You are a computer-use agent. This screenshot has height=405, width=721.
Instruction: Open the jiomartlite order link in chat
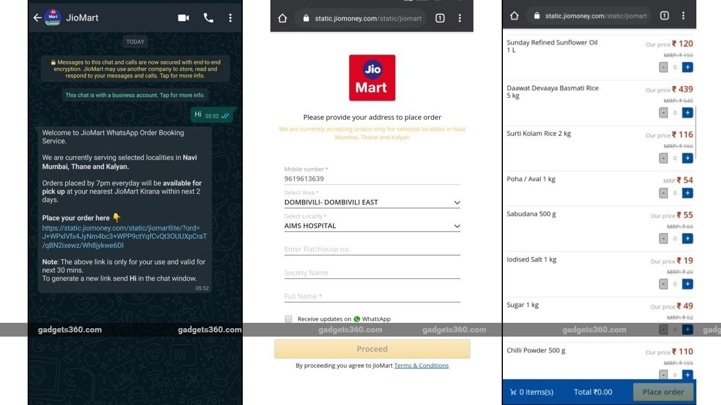pyautogui.click(x=124, y=236)
